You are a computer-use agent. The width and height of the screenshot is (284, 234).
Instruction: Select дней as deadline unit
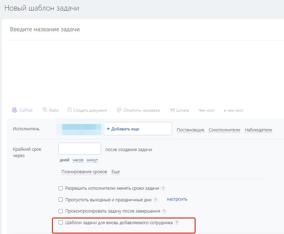click(x=65, y=160)
